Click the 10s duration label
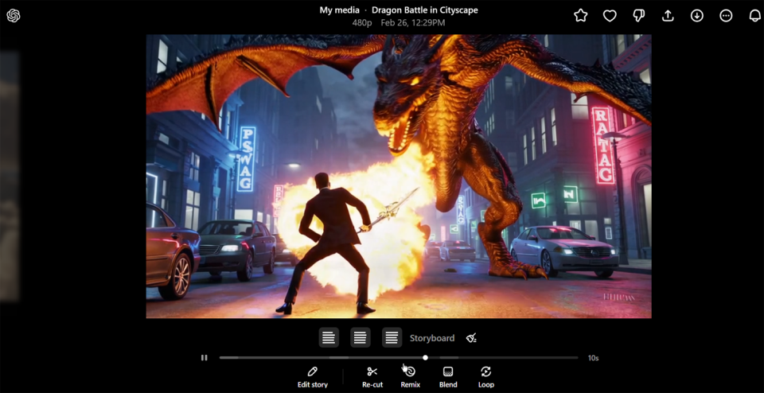The width and height of the screenshot is (764, 393). (593, 358)
